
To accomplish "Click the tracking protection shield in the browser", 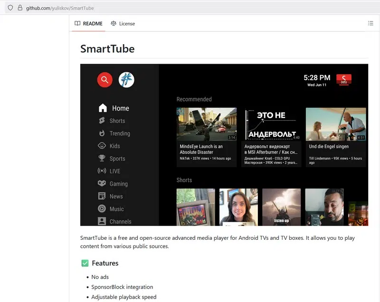I will click(9, 8).
